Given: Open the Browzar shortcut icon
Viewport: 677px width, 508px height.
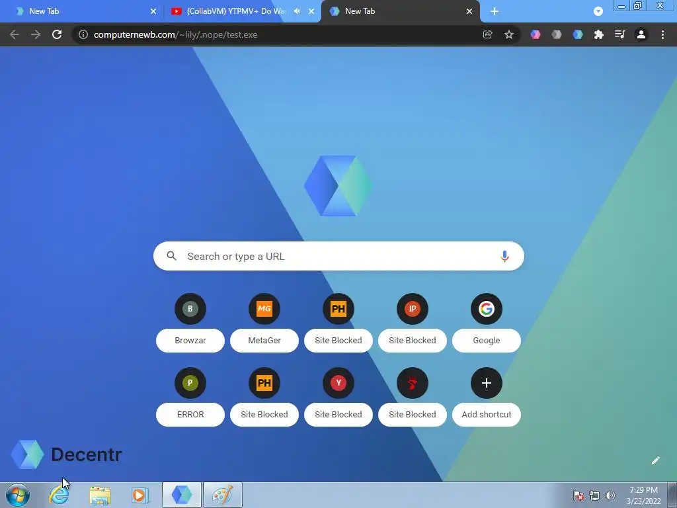Looking at the screenshot, I should [x=190, y=309].
